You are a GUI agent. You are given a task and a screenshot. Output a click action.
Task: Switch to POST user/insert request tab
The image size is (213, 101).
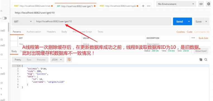[33, 6]
